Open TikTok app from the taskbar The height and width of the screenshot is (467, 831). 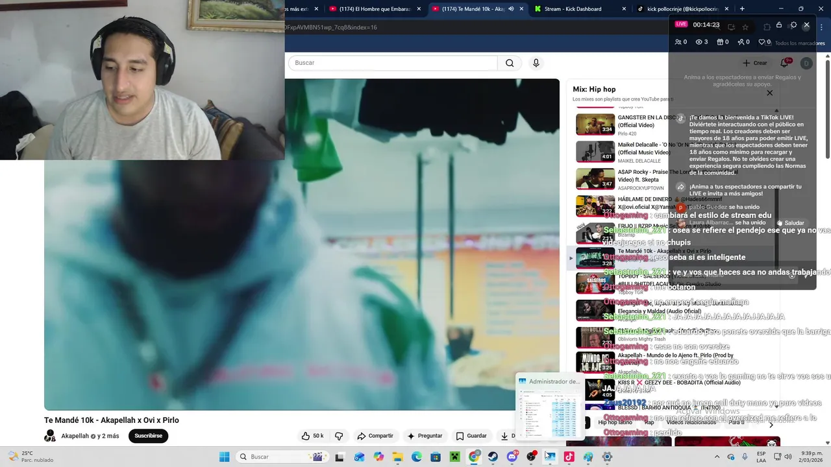pyautogui.click(x=569, y=457)
